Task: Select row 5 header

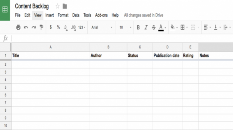Action: click(x=6, y=88)
